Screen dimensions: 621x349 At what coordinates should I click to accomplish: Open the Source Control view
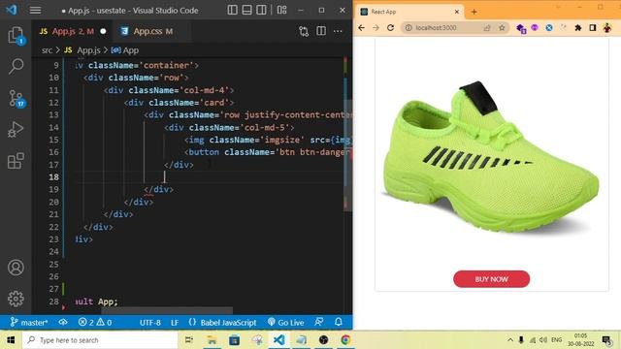[x=16, y=98]
